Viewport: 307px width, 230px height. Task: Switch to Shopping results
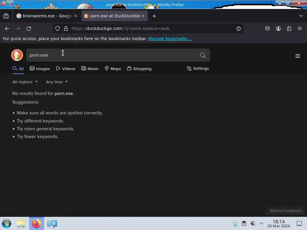[139, 69]
